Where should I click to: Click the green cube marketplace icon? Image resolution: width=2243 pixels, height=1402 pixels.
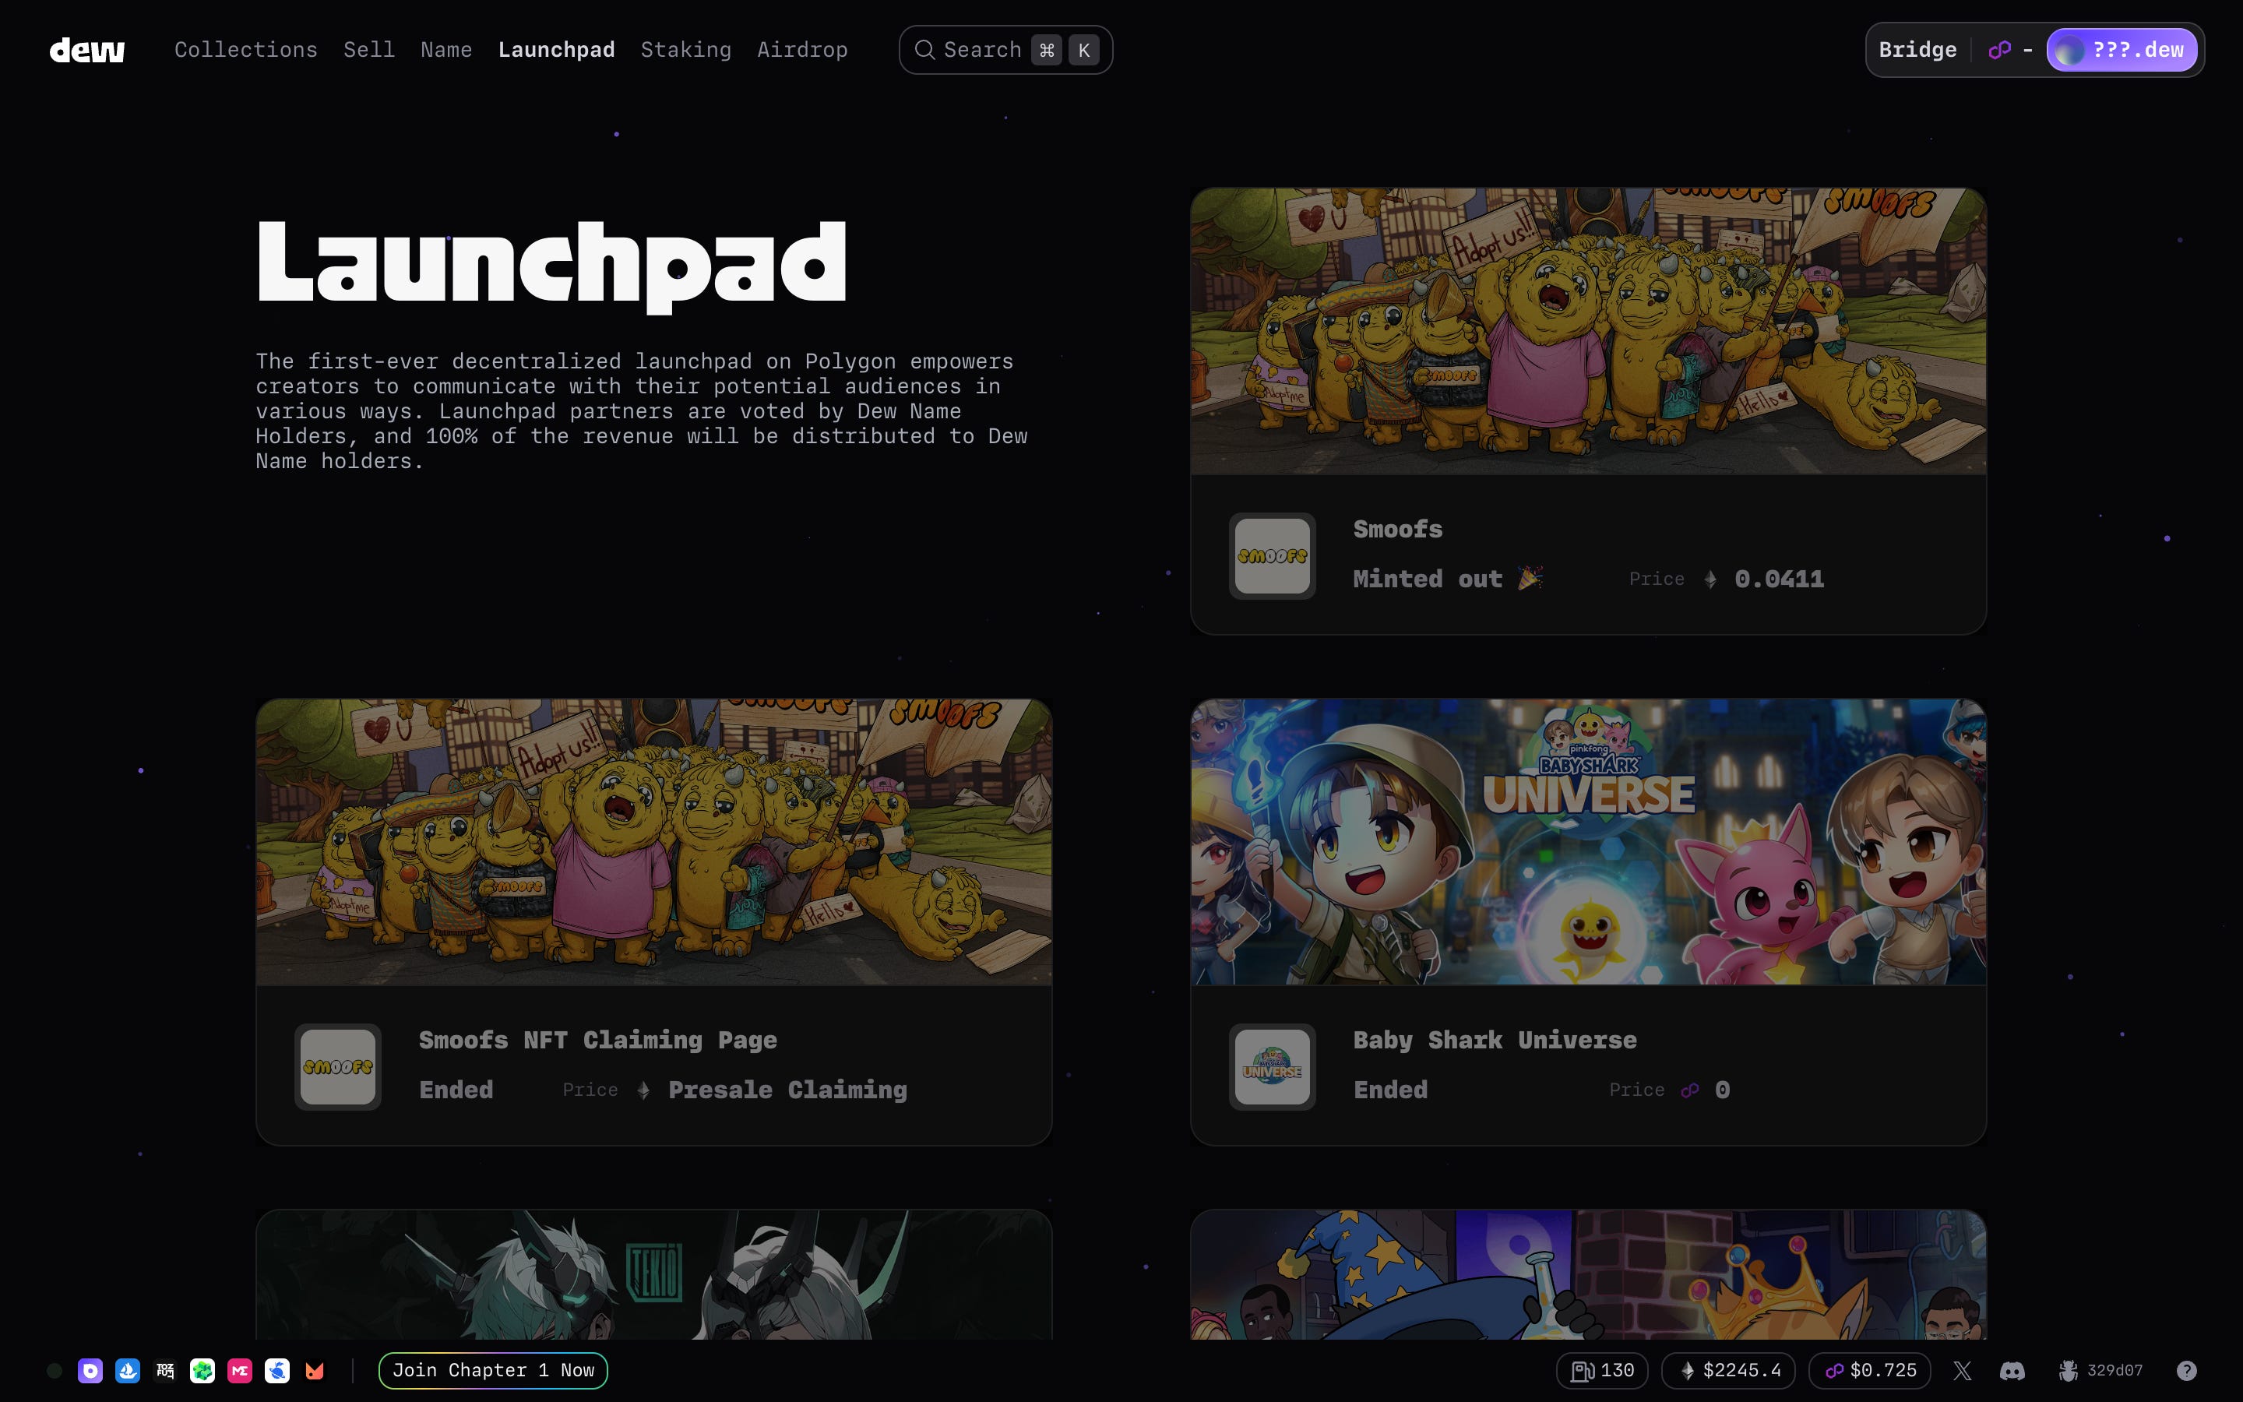[202, 1371]
